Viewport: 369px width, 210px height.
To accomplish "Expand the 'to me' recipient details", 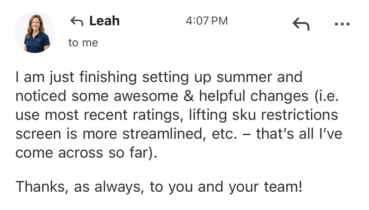I will point(83,43).
